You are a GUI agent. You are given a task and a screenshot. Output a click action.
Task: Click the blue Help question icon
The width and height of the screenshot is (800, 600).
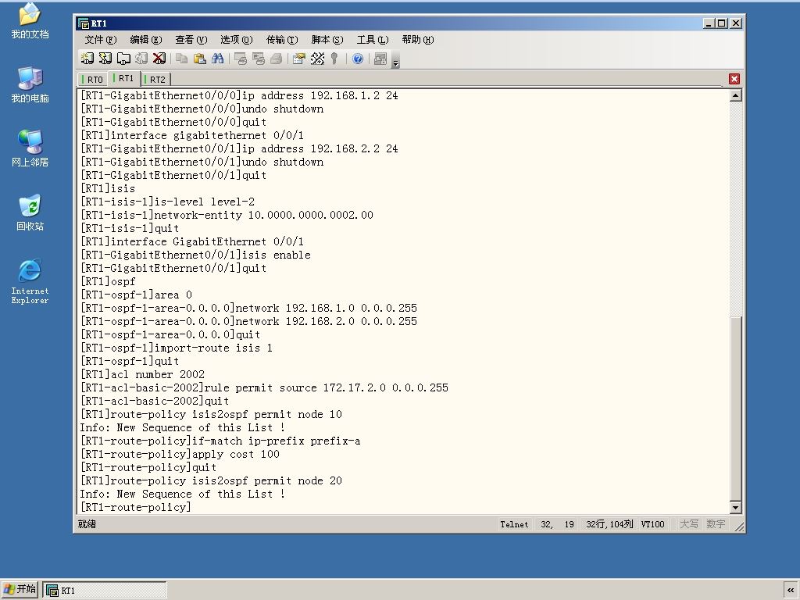click(x=358, y=59)
